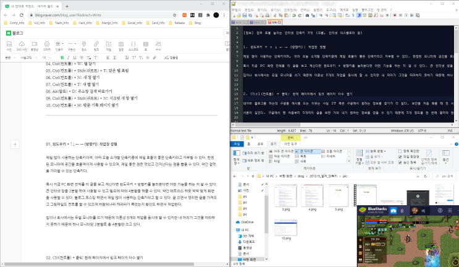The width and height of the screenshot is (459, 267).
Task: Open the Search menu in Notepad++
Action: [x=262, y=10]
